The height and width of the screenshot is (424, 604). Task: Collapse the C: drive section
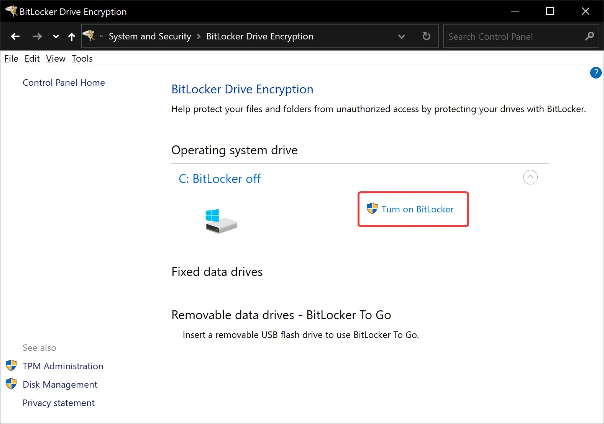(530, 177)
